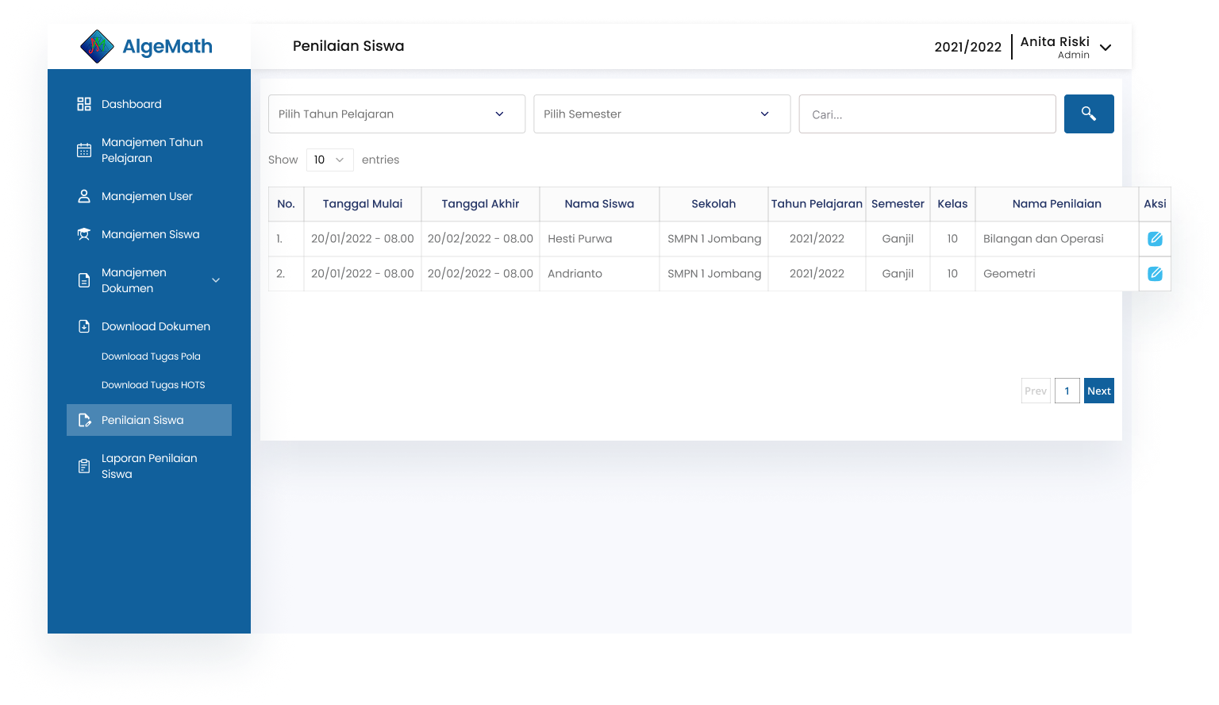Viewport: 1219px width, 705px height.
Task: Open Download Tugas Pola submenu item
Action: 151,356
